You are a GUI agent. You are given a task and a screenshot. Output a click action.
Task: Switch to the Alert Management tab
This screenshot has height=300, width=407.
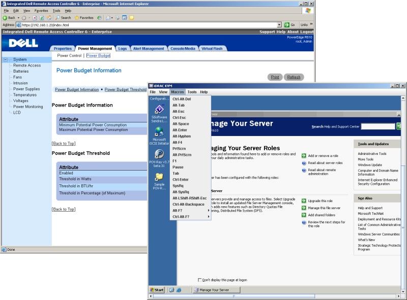149,48
